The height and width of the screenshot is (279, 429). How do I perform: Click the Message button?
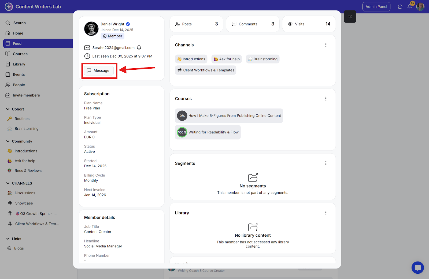[99, 70]
